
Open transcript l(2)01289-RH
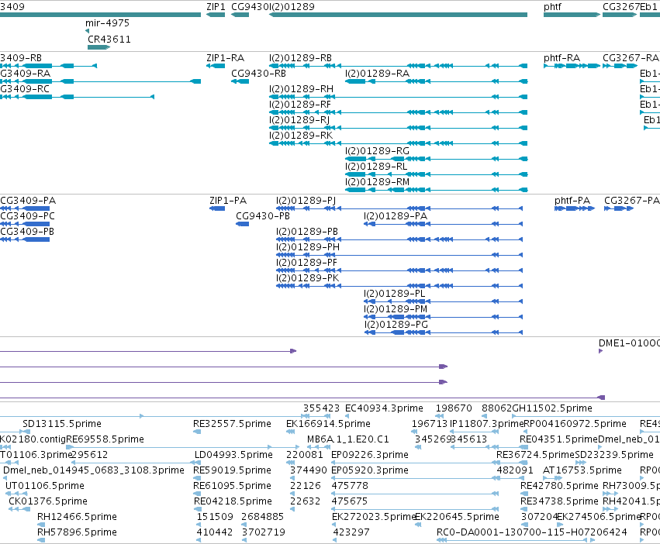(302, 89)
